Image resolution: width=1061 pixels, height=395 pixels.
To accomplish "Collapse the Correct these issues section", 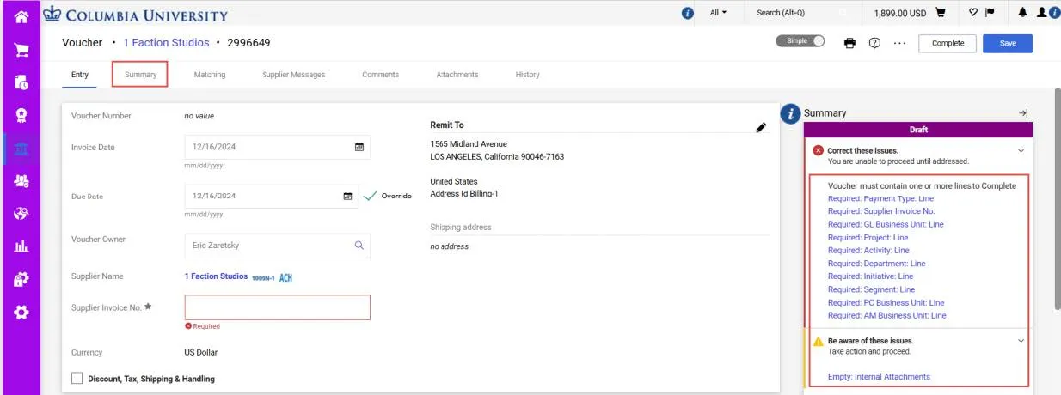I will point(1021,150).
